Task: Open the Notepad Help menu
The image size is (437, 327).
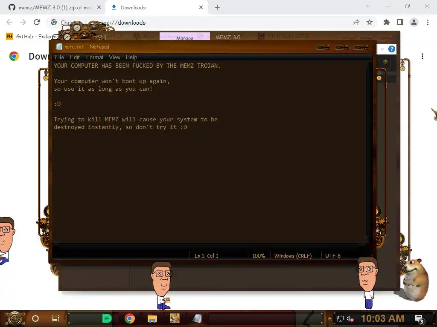Action: (131, 57)
